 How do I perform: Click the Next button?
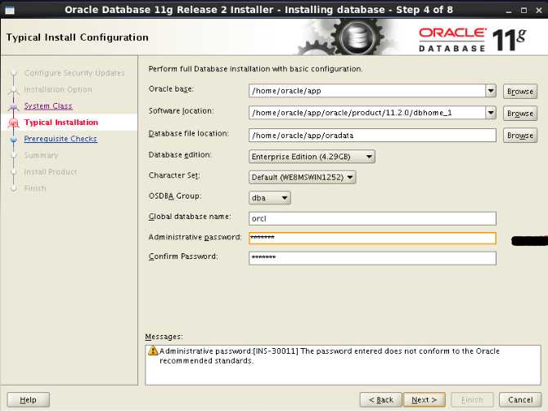click(424, 400)
